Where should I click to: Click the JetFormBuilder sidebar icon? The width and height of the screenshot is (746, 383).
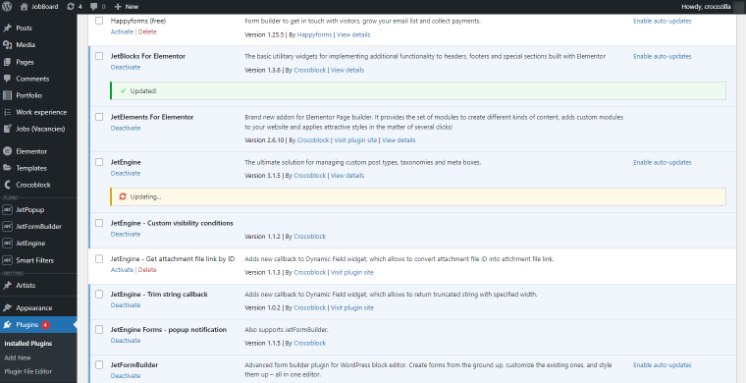tap(7, 227)
